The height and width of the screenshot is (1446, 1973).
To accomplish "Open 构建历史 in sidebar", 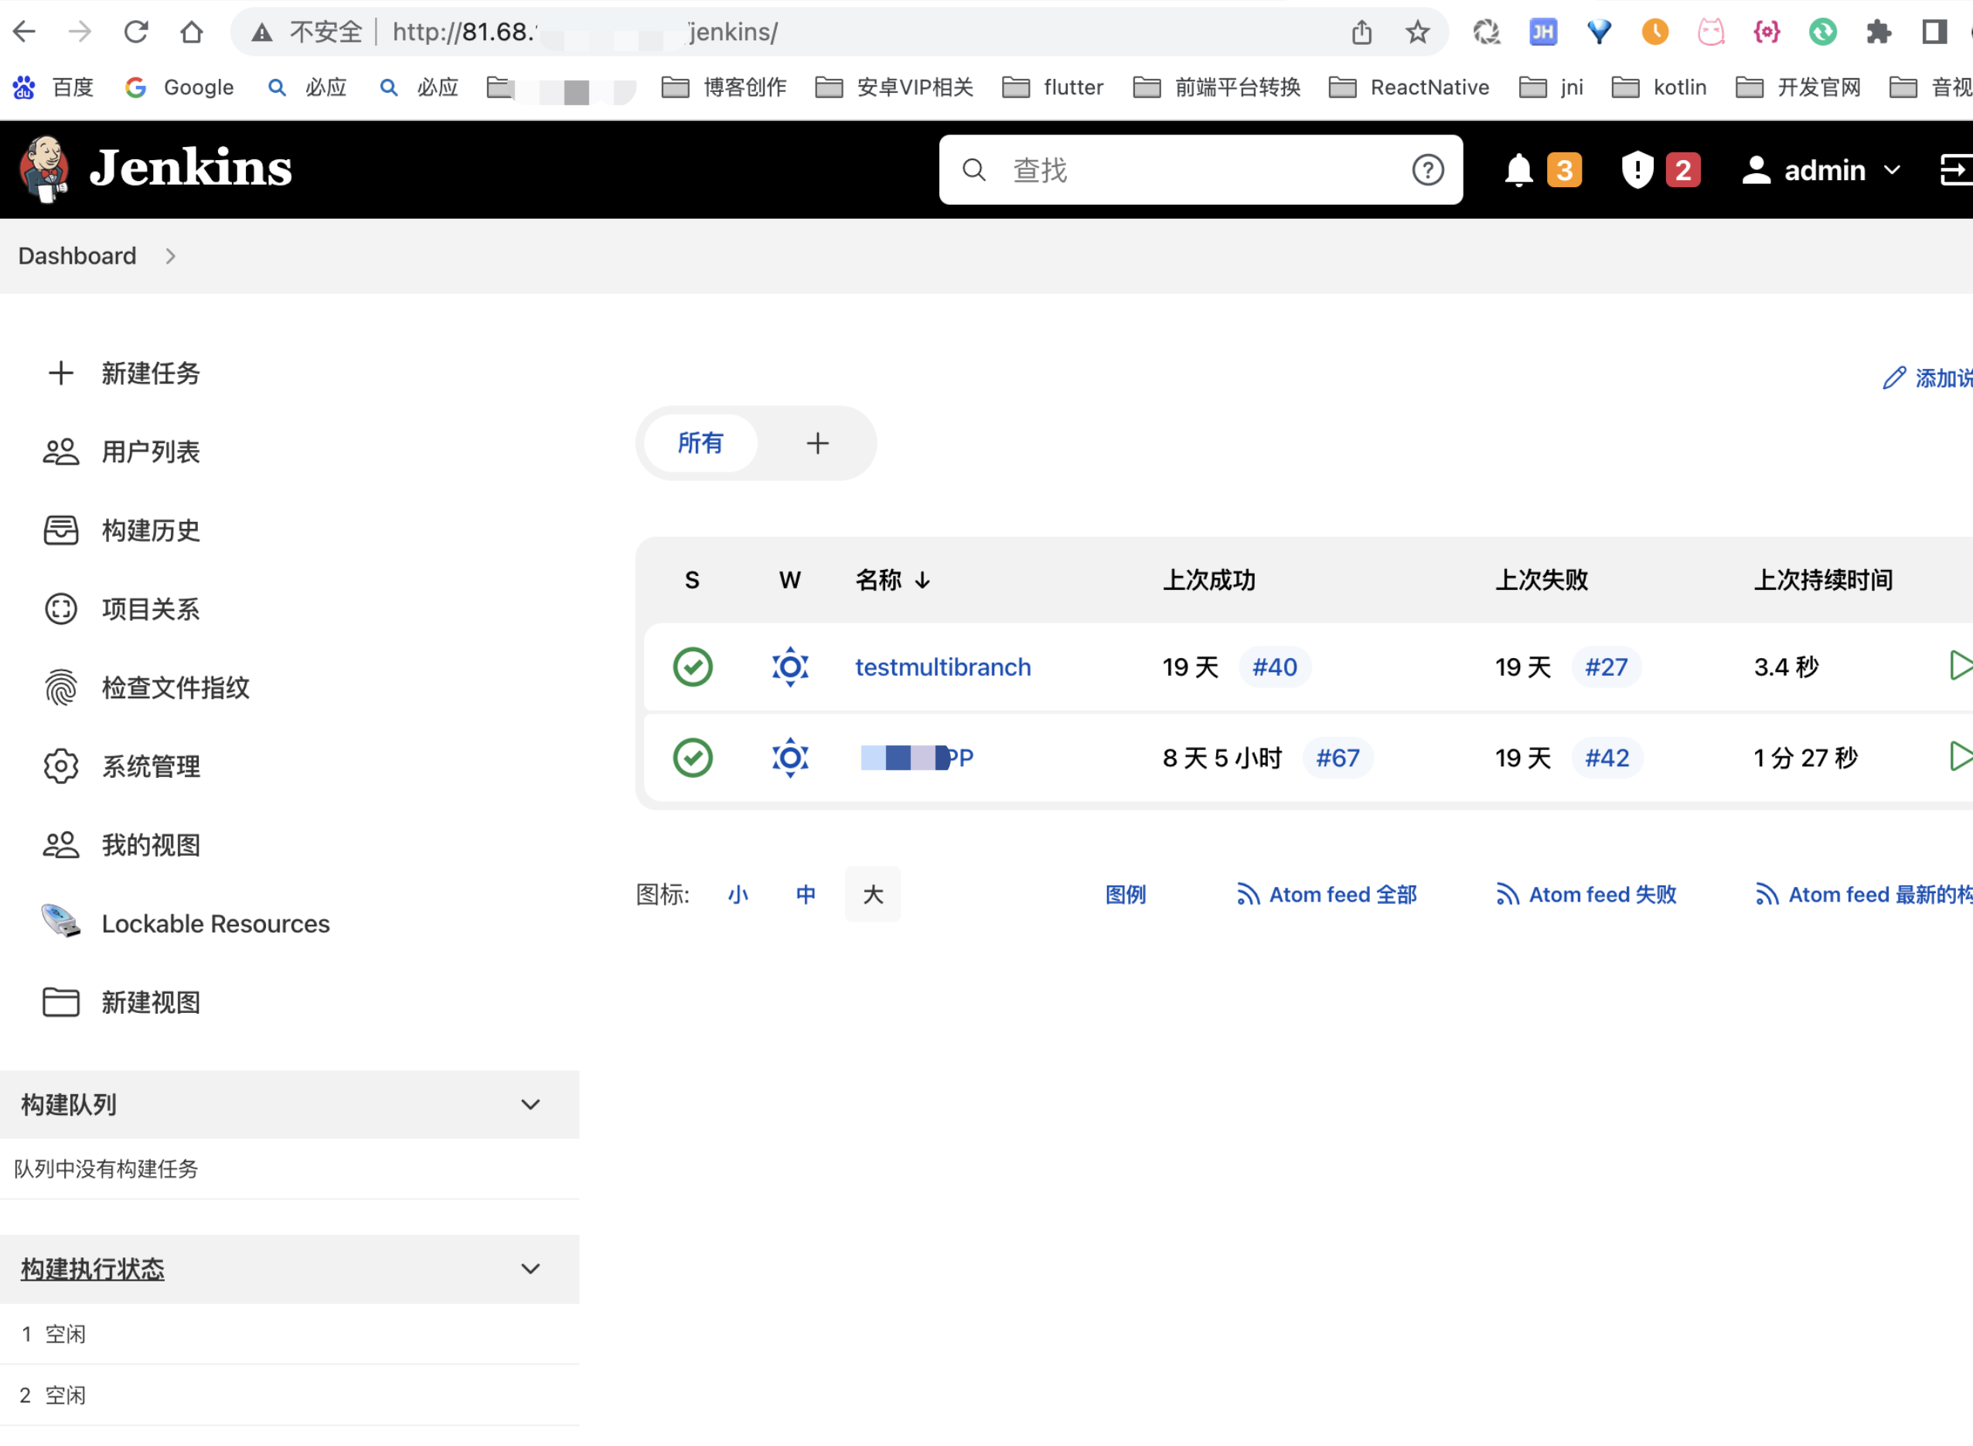I will pos(151,530).
